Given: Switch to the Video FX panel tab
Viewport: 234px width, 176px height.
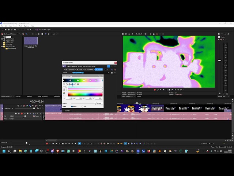Looking at the screenshot, I should pos(29,96).
